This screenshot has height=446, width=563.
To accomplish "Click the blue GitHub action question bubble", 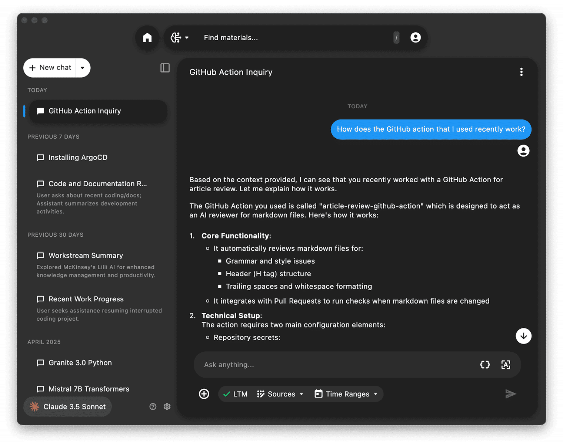I will click(x=431, y=129).
